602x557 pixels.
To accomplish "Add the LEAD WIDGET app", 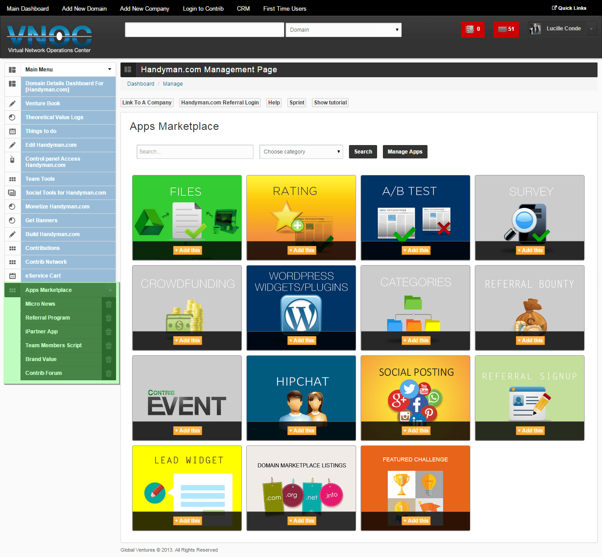I will point(187,521).
